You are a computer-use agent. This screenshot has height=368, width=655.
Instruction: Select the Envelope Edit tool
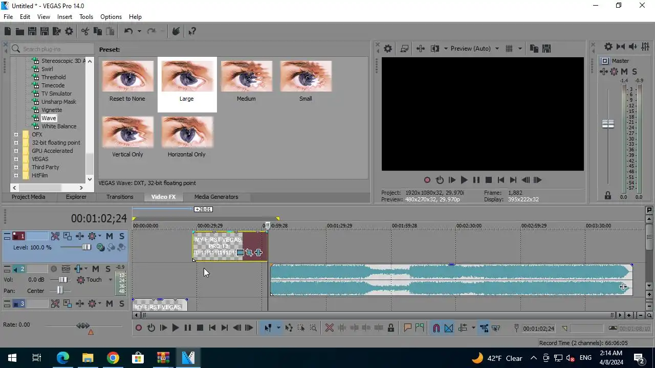[289, 328]
